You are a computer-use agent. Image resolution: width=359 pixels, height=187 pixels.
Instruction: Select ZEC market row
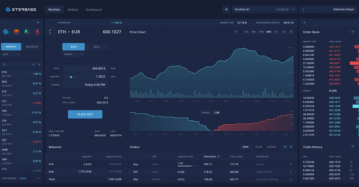[21, 142]
